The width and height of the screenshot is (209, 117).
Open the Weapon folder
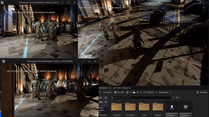pos(158,109)
